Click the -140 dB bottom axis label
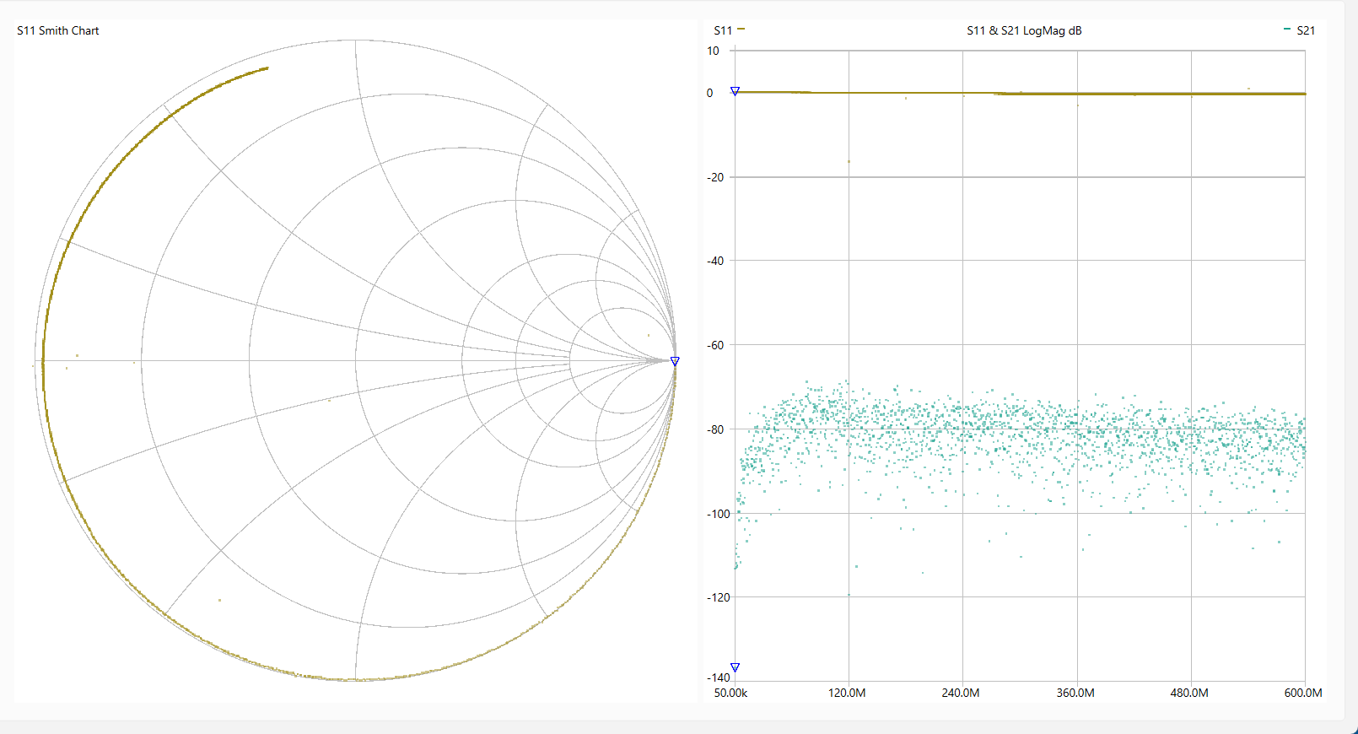The height and width of the screenshot is (734, 1358). tap(719, 677)
